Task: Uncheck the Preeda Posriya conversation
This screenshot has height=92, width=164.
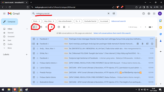Action: [x=34, y=73]
